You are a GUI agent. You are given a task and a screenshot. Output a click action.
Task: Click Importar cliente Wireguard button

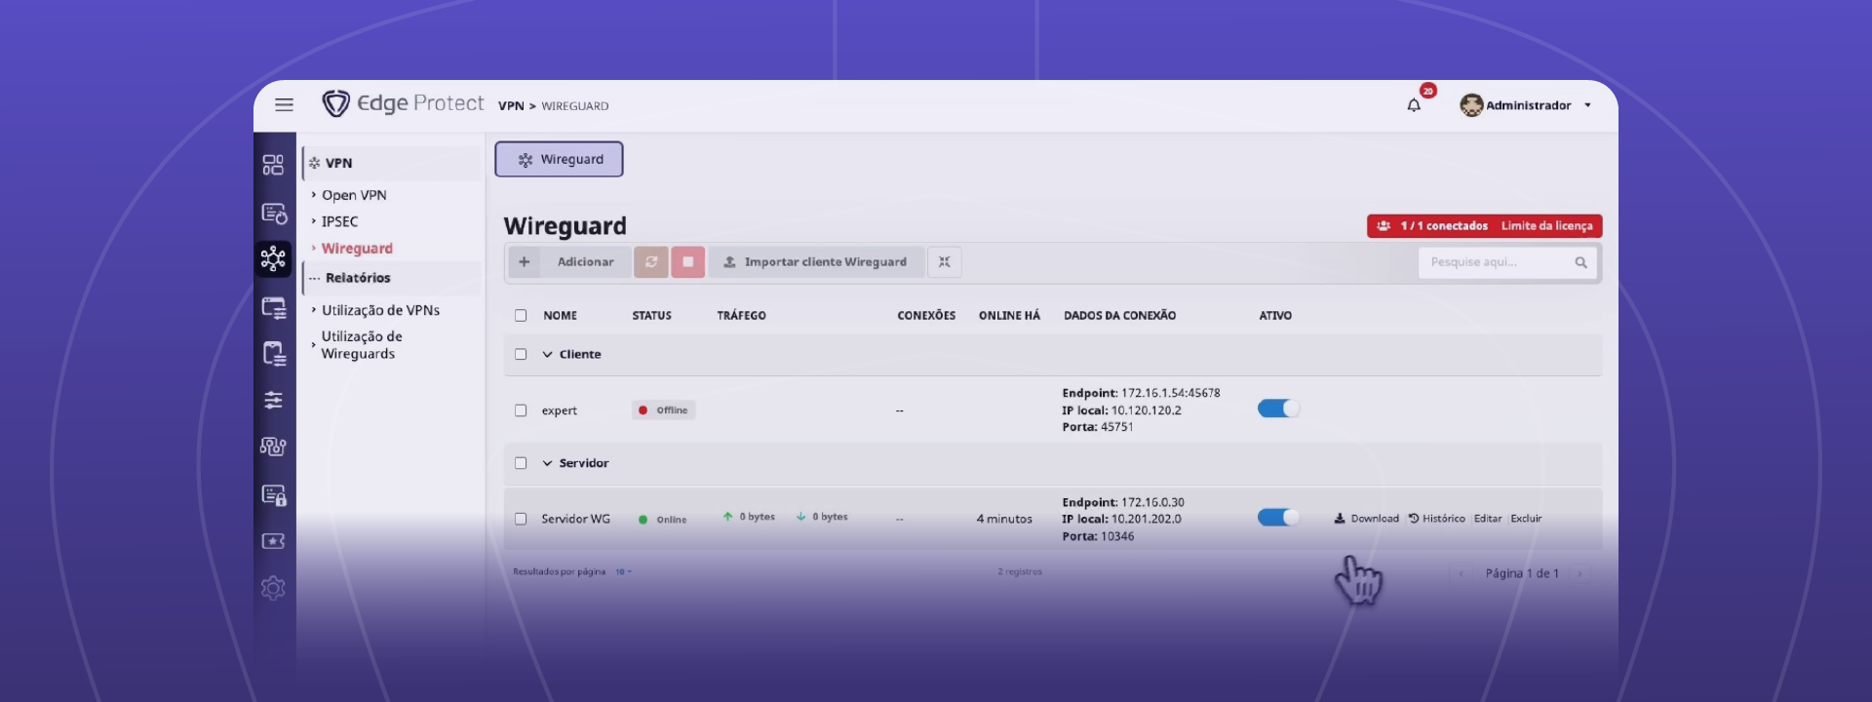pos(815,262)
